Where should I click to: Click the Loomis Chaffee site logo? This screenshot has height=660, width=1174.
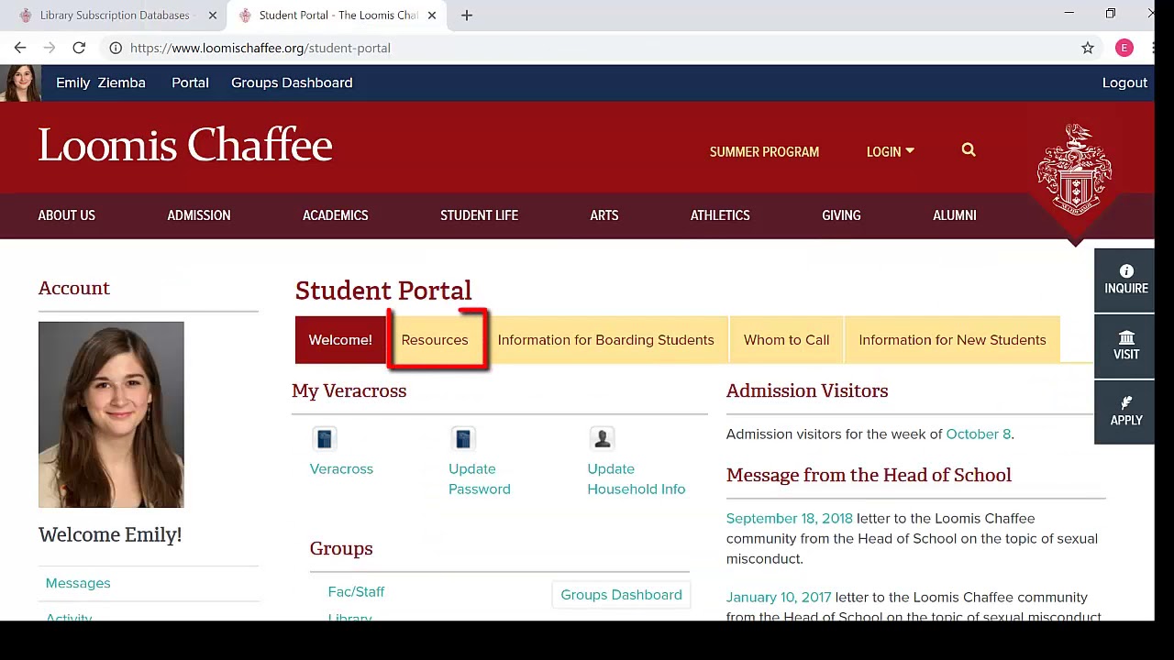click(185, 146)
